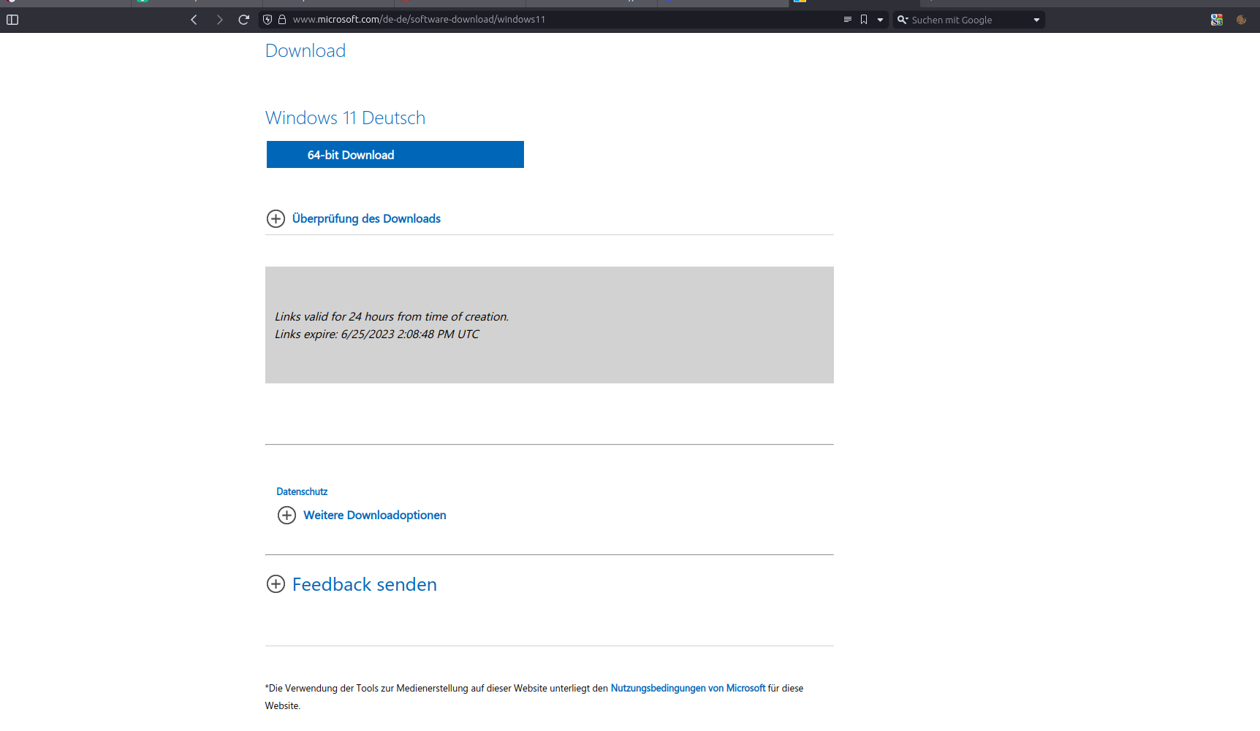Show site security lock information
This screenshot has width=1260, height=731.
click(282, 20)
